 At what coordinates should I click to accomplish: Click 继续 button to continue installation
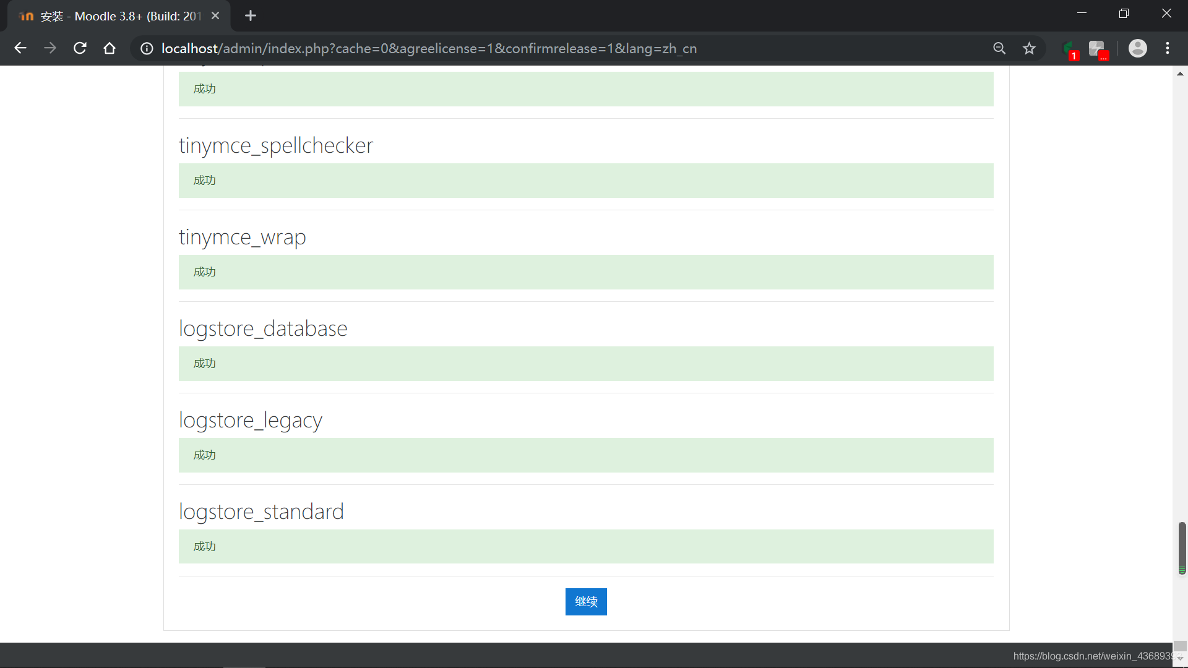[585, 601]
